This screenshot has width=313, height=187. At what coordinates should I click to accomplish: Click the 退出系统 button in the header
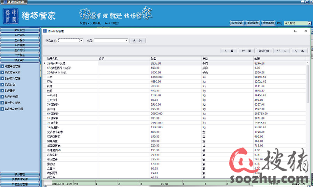(268, 23)
